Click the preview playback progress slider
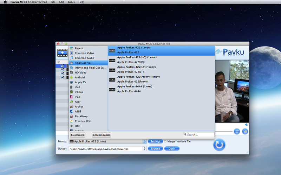Viewport: 281px width, 175px height. [224, 132]
